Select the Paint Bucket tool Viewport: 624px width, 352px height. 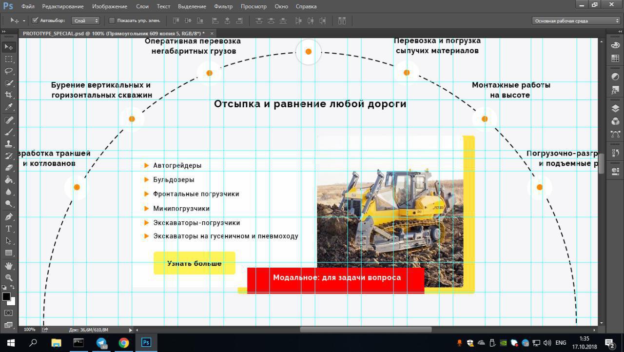coord(9,180)
